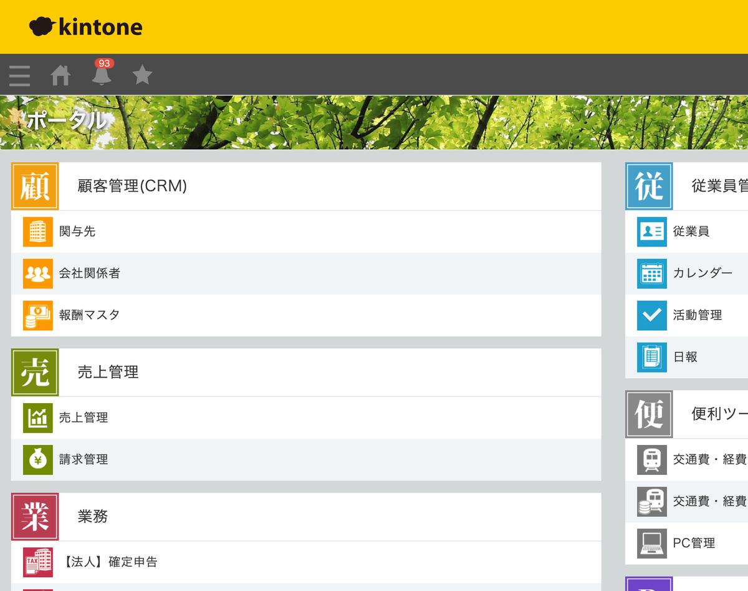Click the 活動管理 checkmark icon

[651, 315]
